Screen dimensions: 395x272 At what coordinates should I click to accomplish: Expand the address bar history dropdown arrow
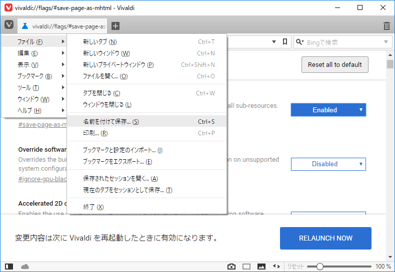274,42
